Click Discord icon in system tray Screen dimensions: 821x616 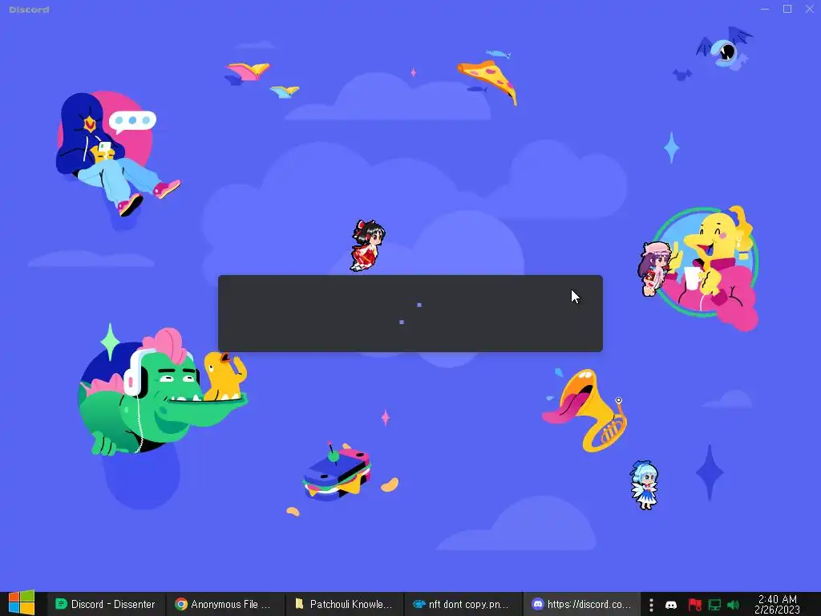click(x=671, y=605)
